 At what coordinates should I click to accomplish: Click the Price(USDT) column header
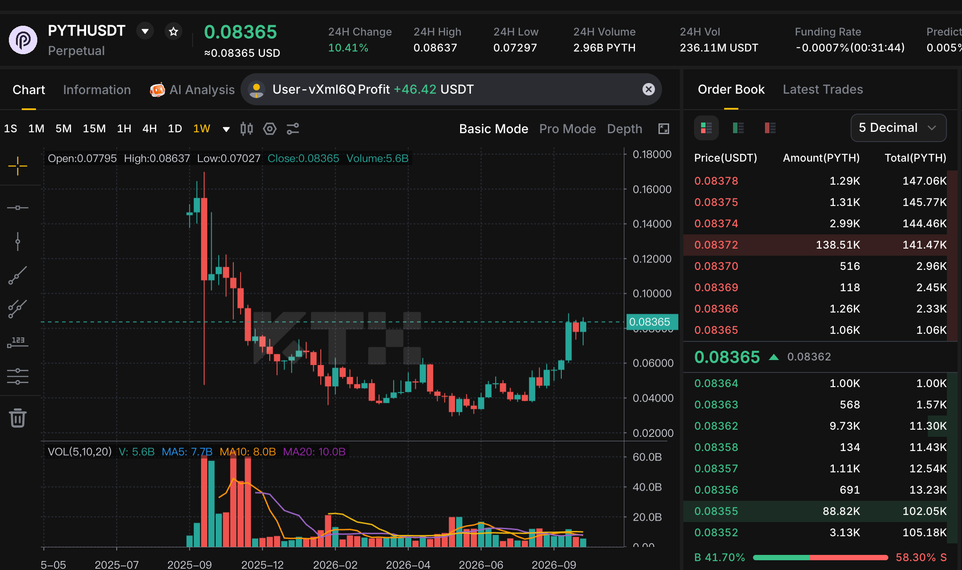[x=725, y=158]
